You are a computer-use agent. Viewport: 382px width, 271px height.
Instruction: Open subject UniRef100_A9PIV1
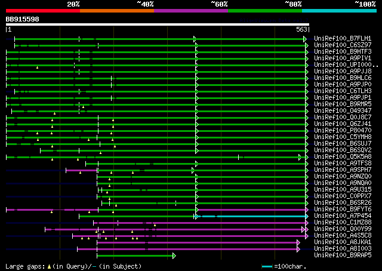pos(343,58)
